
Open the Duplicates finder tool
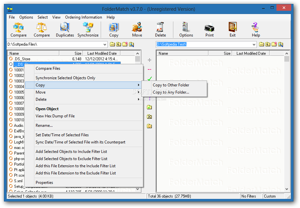point(65,30)
